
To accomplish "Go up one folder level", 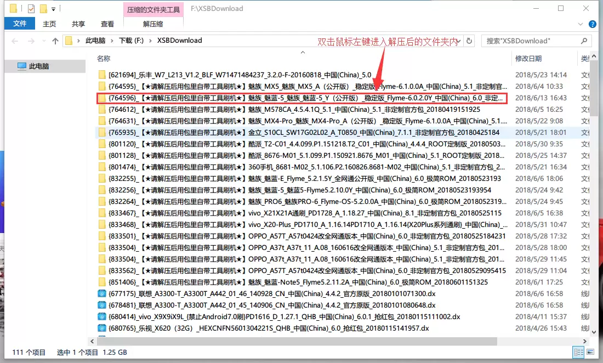I will click(55, 41).
